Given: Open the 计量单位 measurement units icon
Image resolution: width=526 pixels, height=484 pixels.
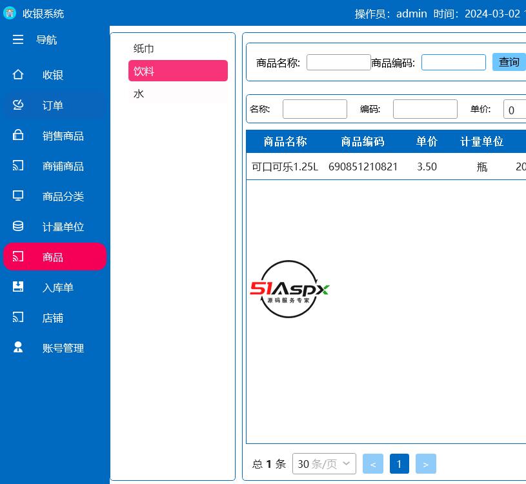Looking at the screenshot, I should click(x=17, y=227).
